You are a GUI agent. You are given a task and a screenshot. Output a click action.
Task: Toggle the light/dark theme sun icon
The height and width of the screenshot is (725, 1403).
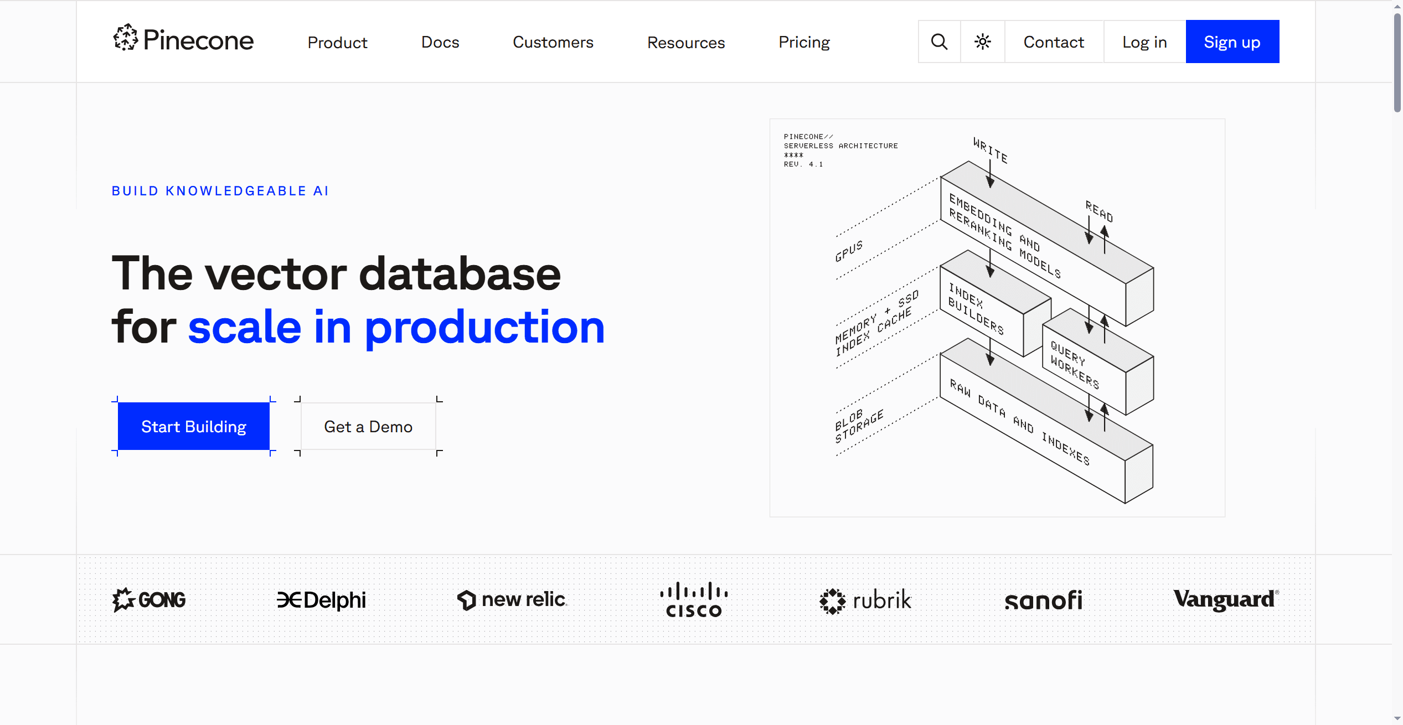983,42
